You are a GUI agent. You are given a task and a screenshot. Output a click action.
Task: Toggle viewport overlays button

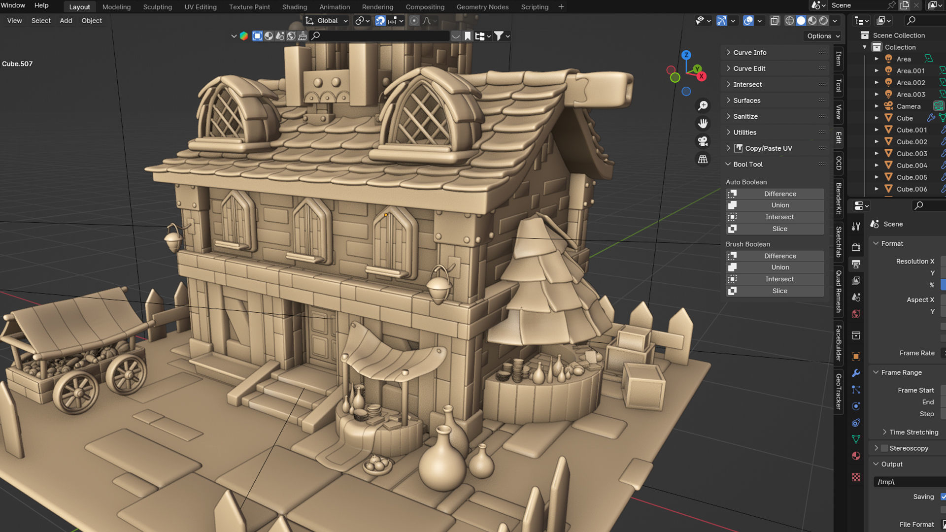click(x=748, y=21)
